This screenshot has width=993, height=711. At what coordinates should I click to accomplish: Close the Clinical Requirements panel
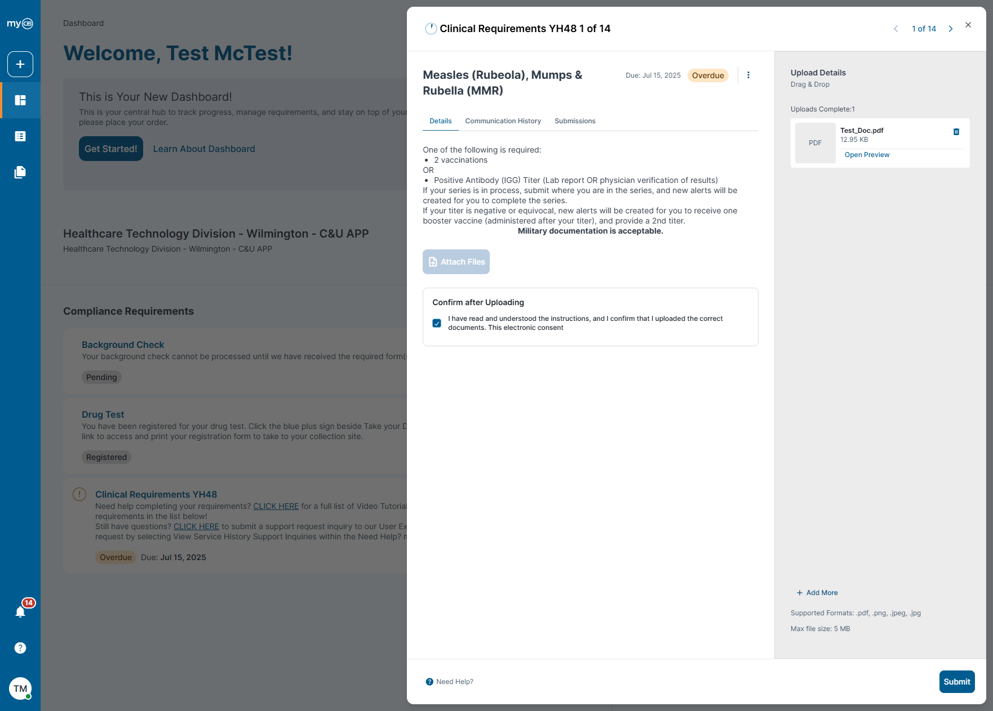click(968, 25)
